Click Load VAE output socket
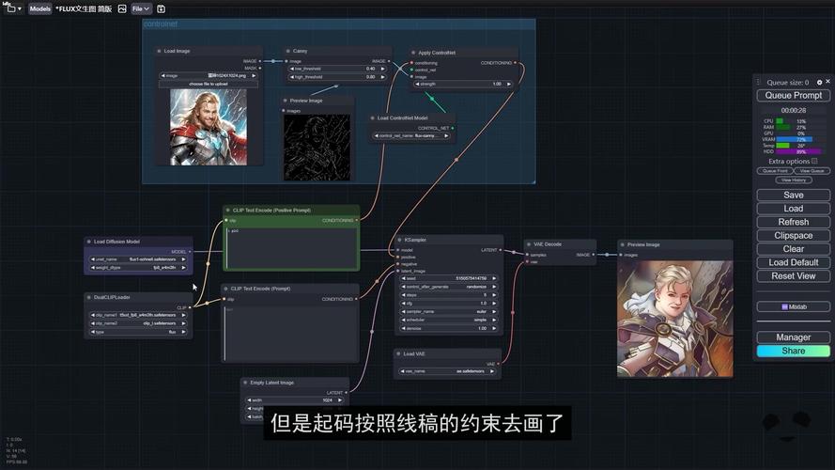 click(498, 364)
